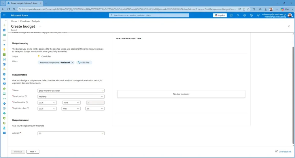Open the lightning Function App sidebar icon
This screenshot has height=158, width=295.
point(4,69)
